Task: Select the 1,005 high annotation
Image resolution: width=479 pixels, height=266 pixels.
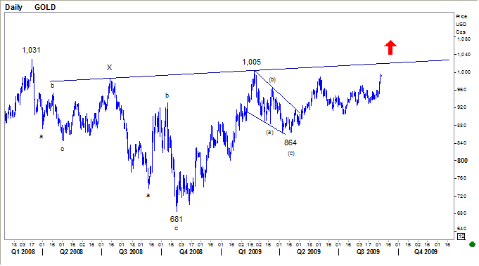Action: tap(251, 62)
